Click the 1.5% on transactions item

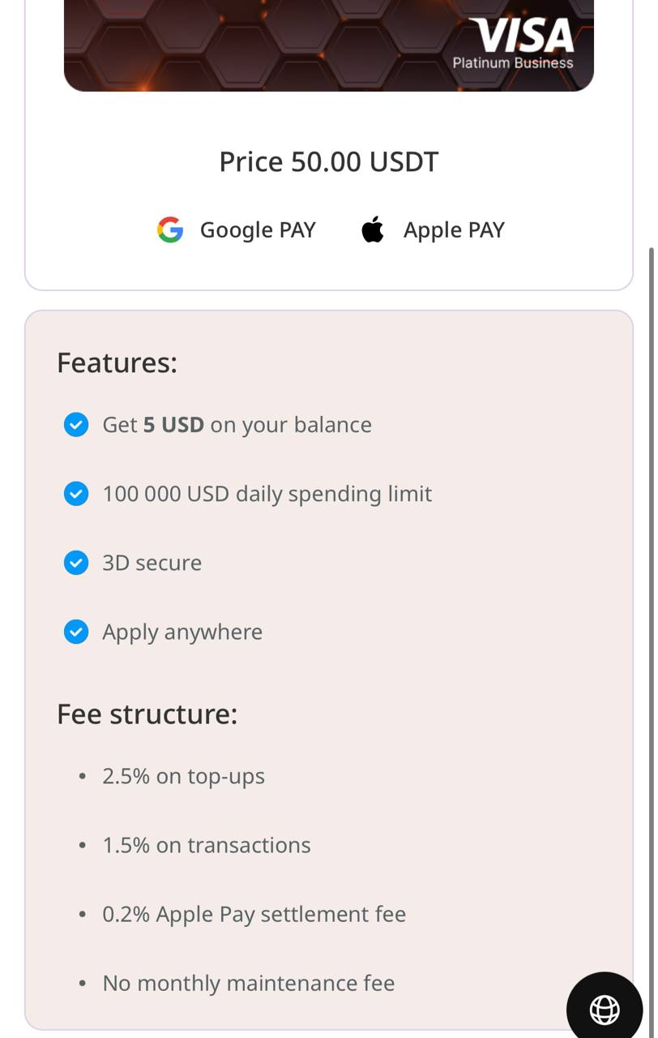[x=206, y=845]
